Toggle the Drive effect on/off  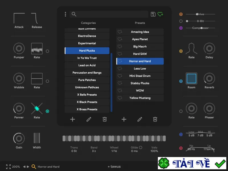[181, 14]
